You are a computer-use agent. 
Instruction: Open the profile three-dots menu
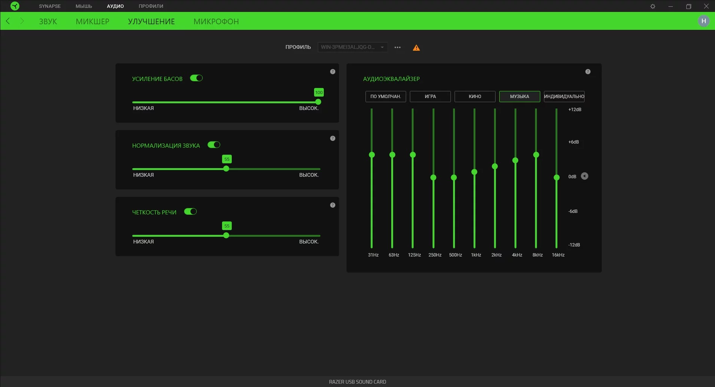click(398, 47)
